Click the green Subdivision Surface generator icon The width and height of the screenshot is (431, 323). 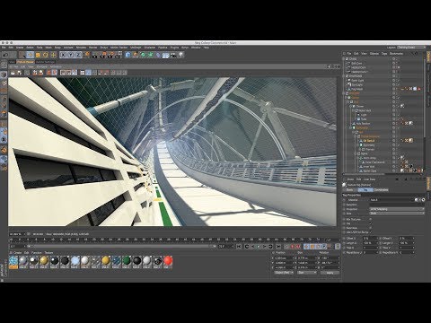pyautogui.click(x=143, y=55)
